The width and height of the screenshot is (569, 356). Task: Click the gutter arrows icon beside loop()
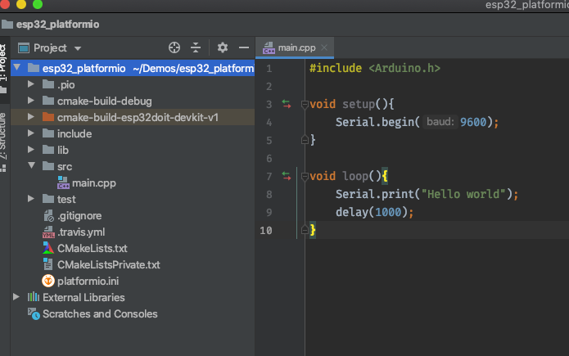click(286, 175)
